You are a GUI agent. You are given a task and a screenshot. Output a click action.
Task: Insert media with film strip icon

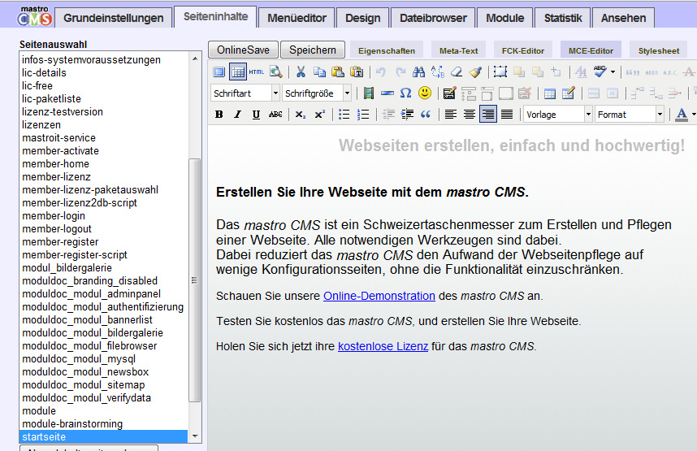[369, 93]
